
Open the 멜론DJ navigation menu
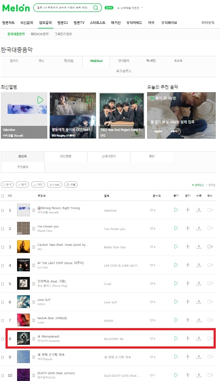click(x=63, y=23)
